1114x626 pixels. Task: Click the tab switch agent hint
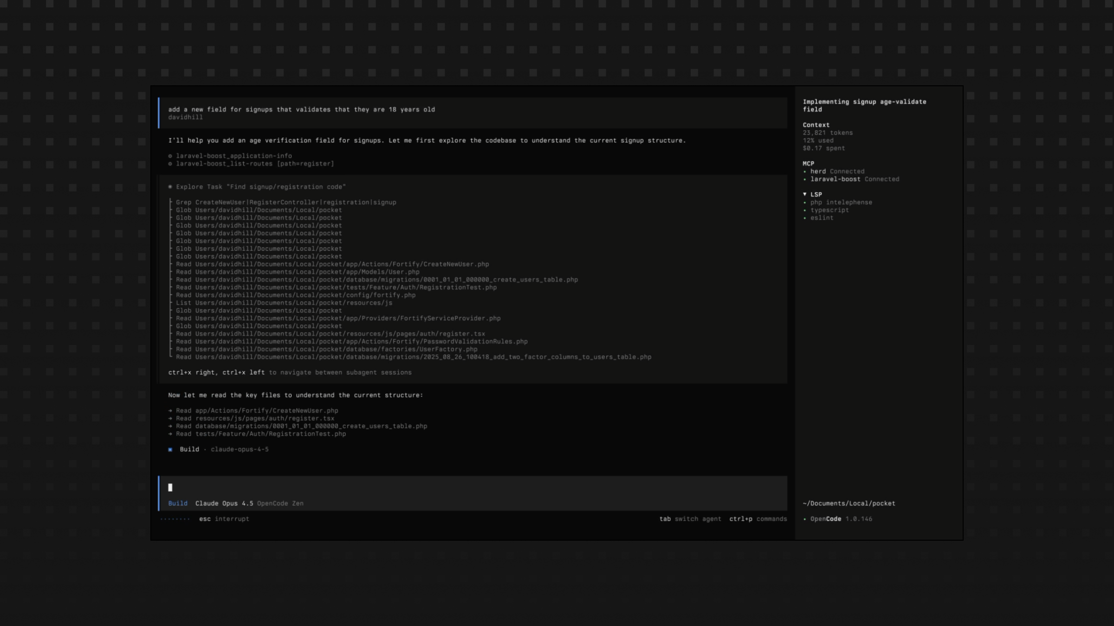(x=690, y=519)
